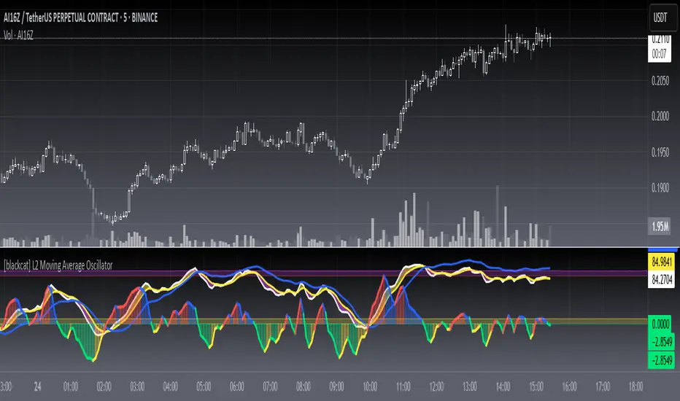Open the USDT currency selector
Viewport: 680px width, 401px height.
coord(660,17)
